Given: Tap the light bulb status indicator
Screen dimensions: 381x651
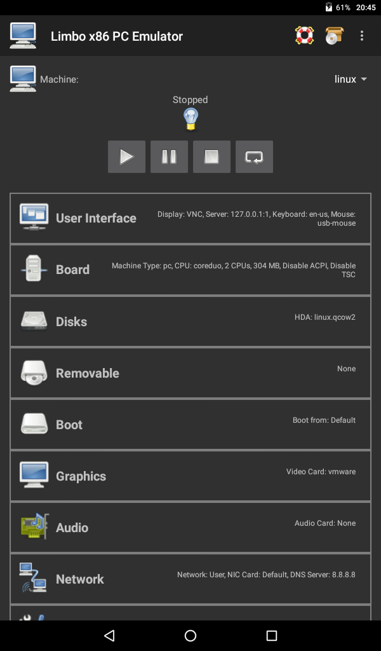Looking at the screenshot, I should (190, 119).
